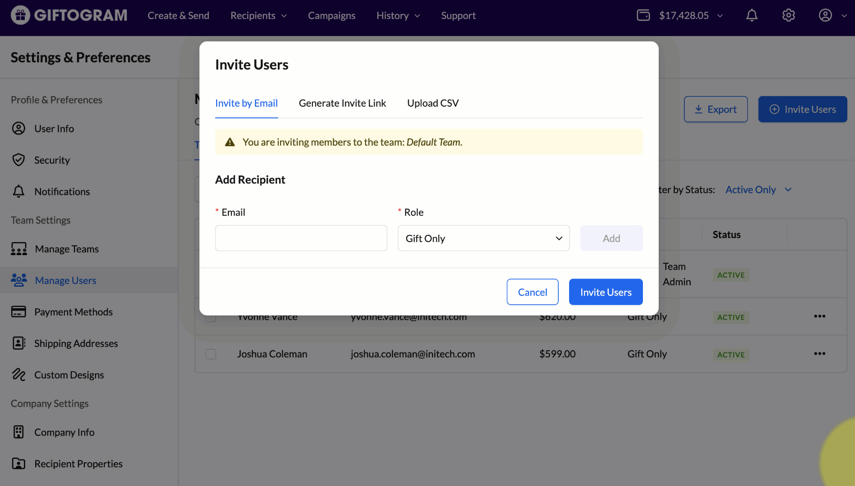Click Cancel in the Invite Users dialog
Viewport: 855px width, 486px height.
(x=532, y=292)
